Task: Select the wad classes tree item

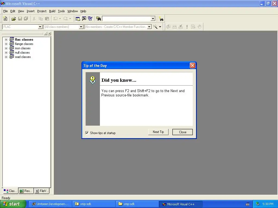Action: click(x=23, y=57)
